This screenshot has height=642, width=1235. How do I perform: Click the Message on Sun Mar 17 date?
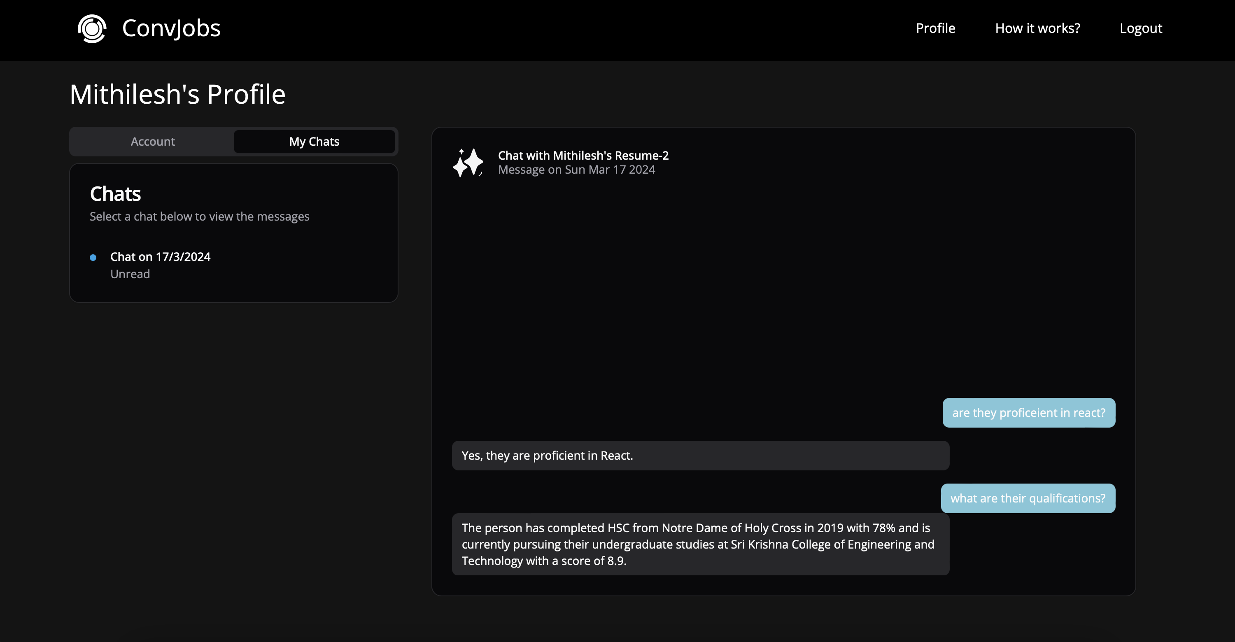(576, 170)
